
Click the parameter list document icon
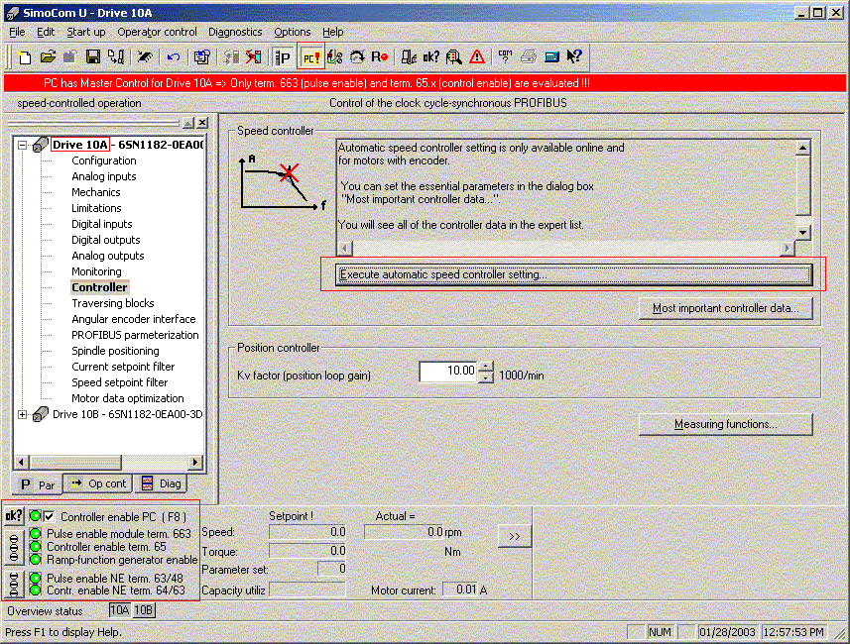pos(202,56)
